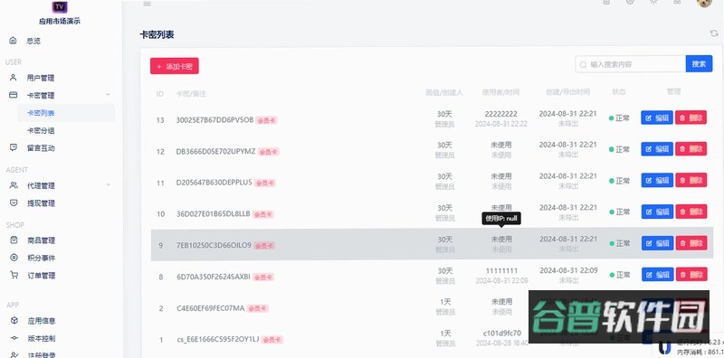Image resolution: width=724 pixels, height=358 pixels.
Task: Click the home icon beside 总览
Action: 14,41
